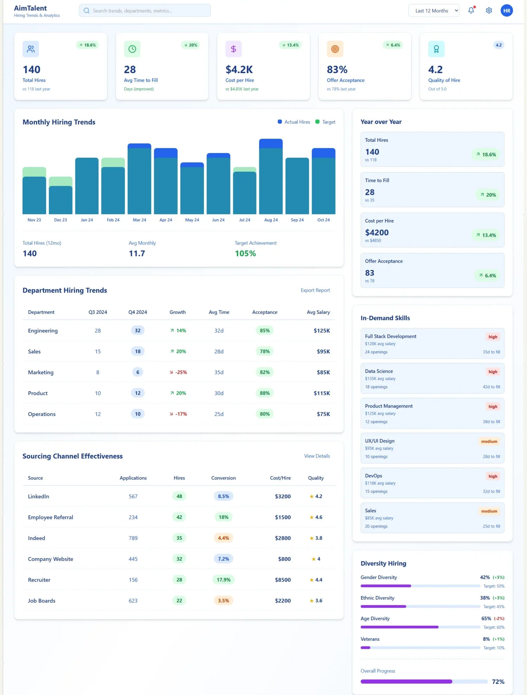Screen dimensions: 527x695
Task: Click the Sales Q4 2024 value 18
Action: pos(138,351)
